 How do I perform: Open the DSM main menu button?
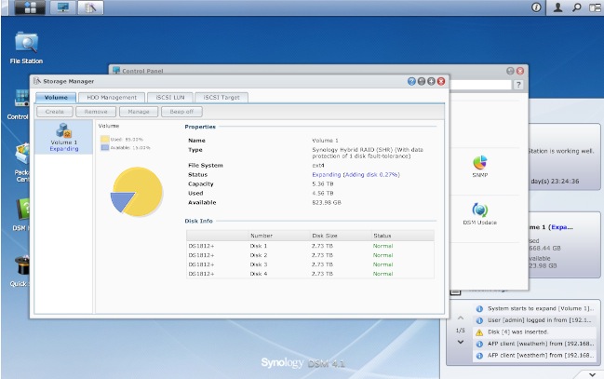click(x=30, y=7)
